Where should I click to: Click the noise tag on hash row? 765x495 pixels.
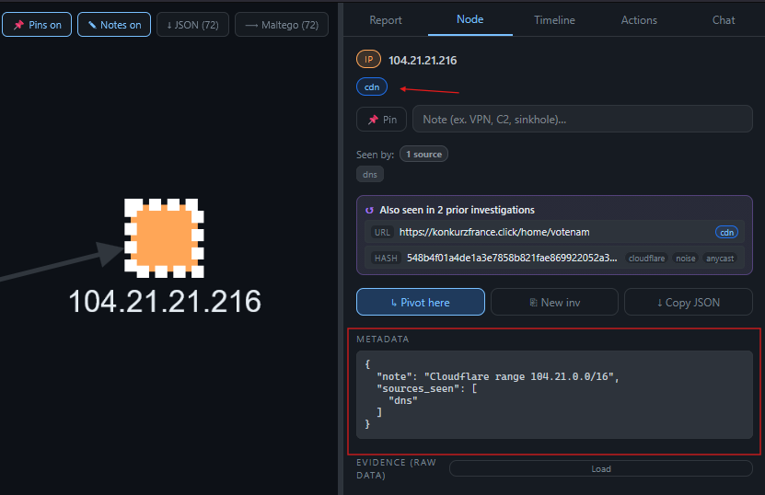pos(686,259)
